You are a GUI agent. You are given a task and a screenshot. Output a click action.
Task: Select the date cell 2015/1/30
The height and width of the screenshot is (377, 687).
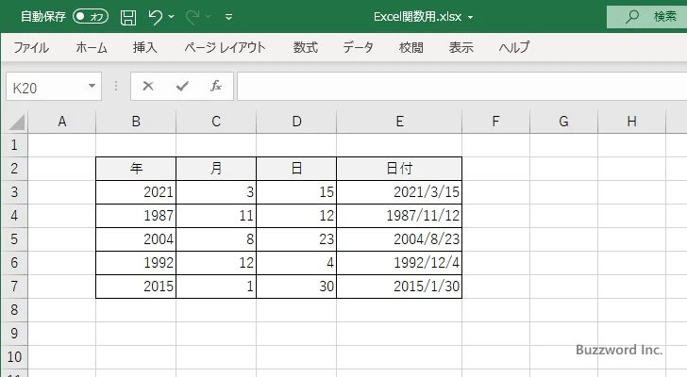click(399, 287)
